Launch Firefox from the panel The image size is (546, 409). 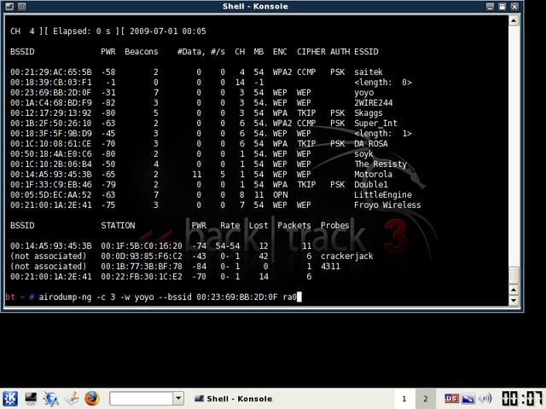(x=92, y=399)
